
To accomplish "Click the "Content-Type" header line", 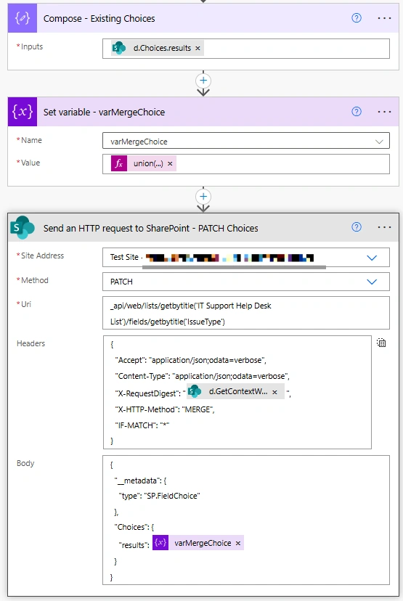I will coord(202,376).
